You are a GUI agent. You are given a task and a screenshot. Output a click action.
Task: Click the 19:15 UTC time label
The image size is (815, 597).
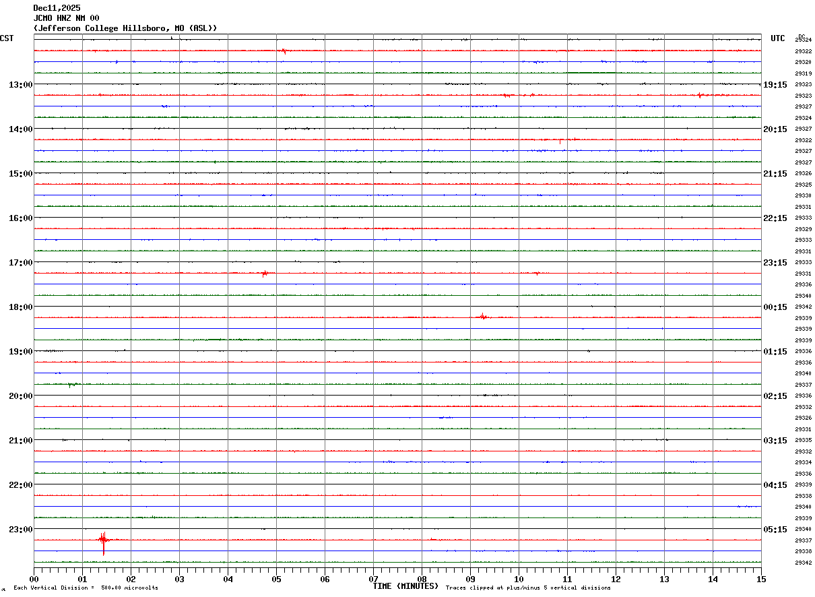pyautogui.click(x=775, y=84)
